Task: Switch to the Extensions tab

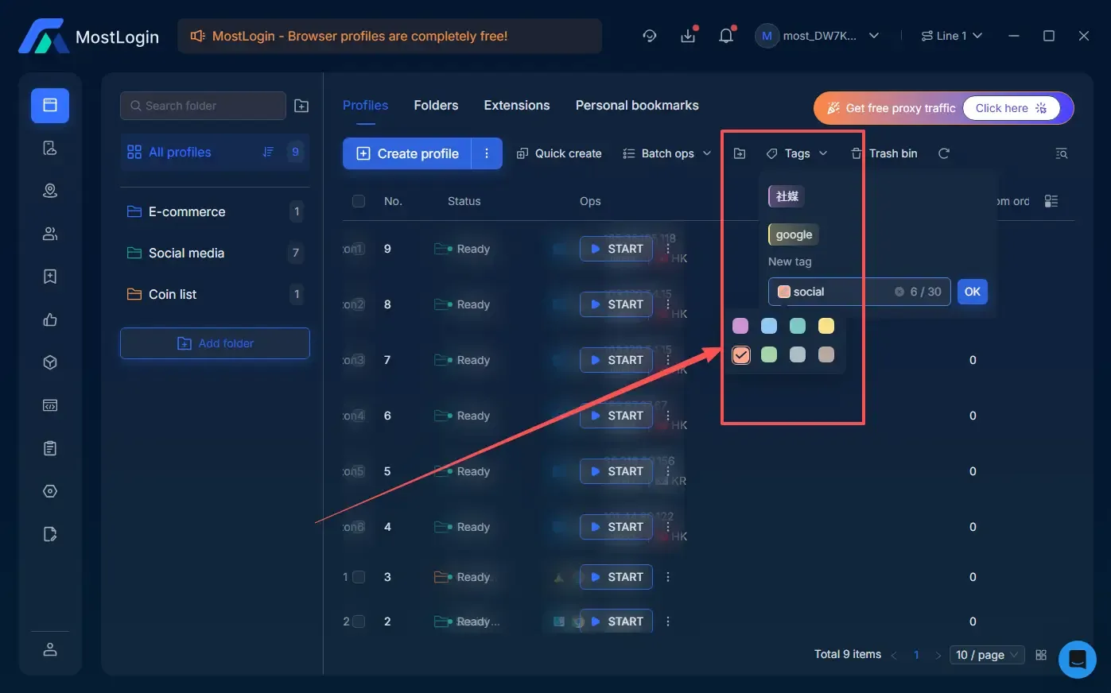Action: tap(516, 105)
